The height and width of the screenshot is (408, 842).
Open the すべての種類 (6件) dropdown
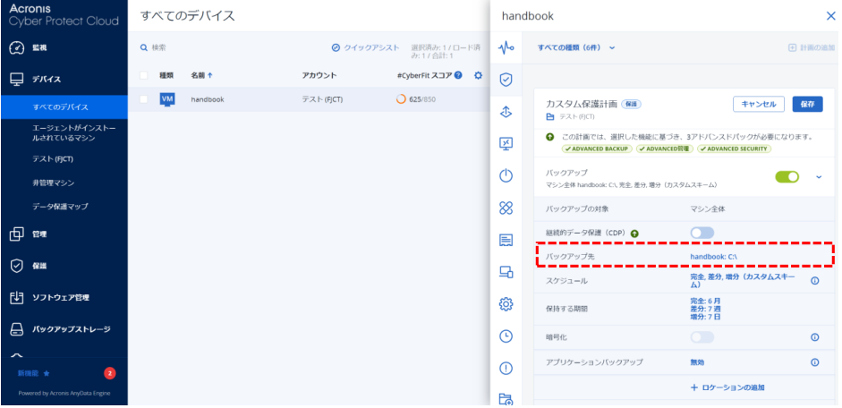click(575, 47)
